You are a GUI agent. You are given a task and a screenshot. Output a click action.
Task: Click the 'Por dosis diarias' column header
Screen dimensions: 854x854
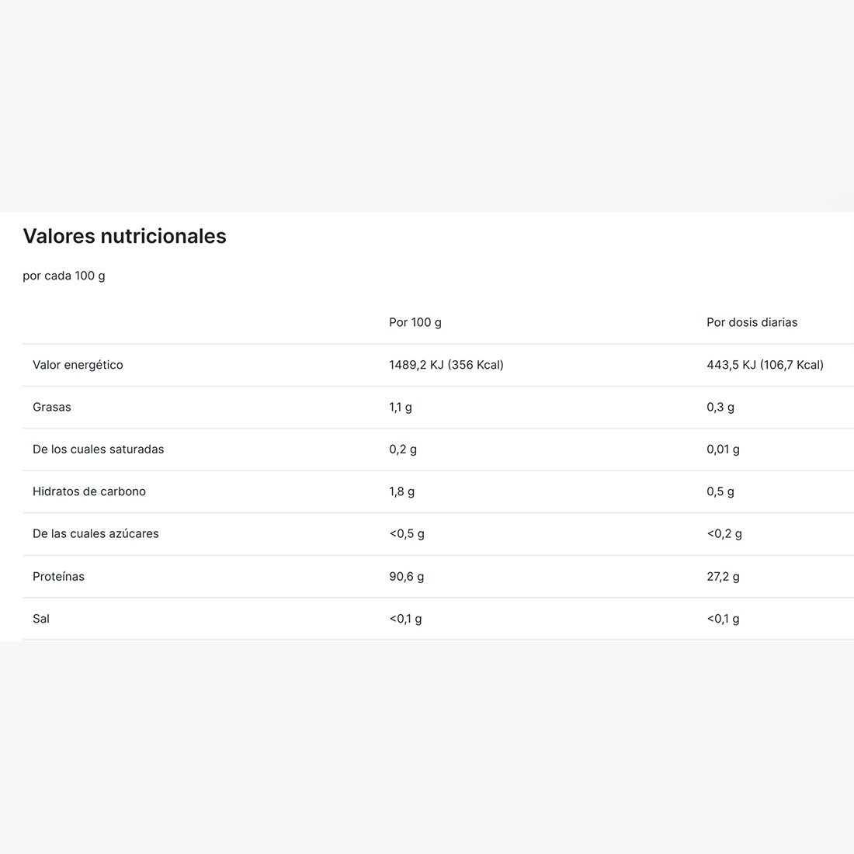752,322
